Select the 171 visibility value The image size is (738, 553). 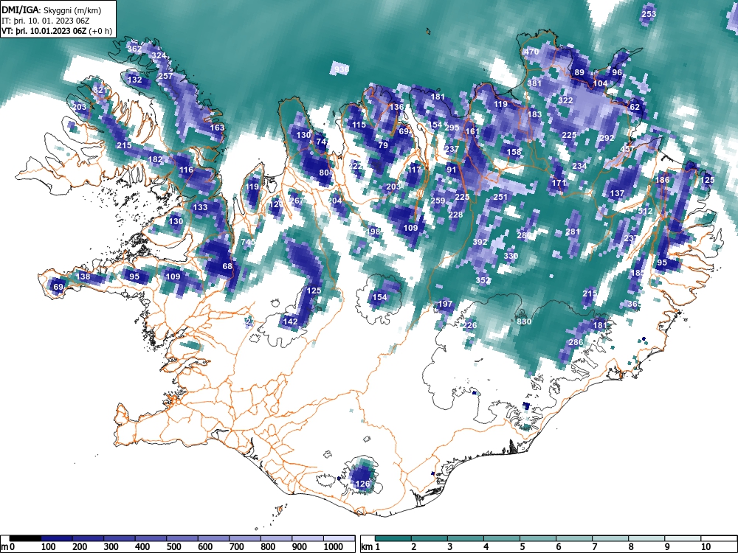(x=559, y=183)
